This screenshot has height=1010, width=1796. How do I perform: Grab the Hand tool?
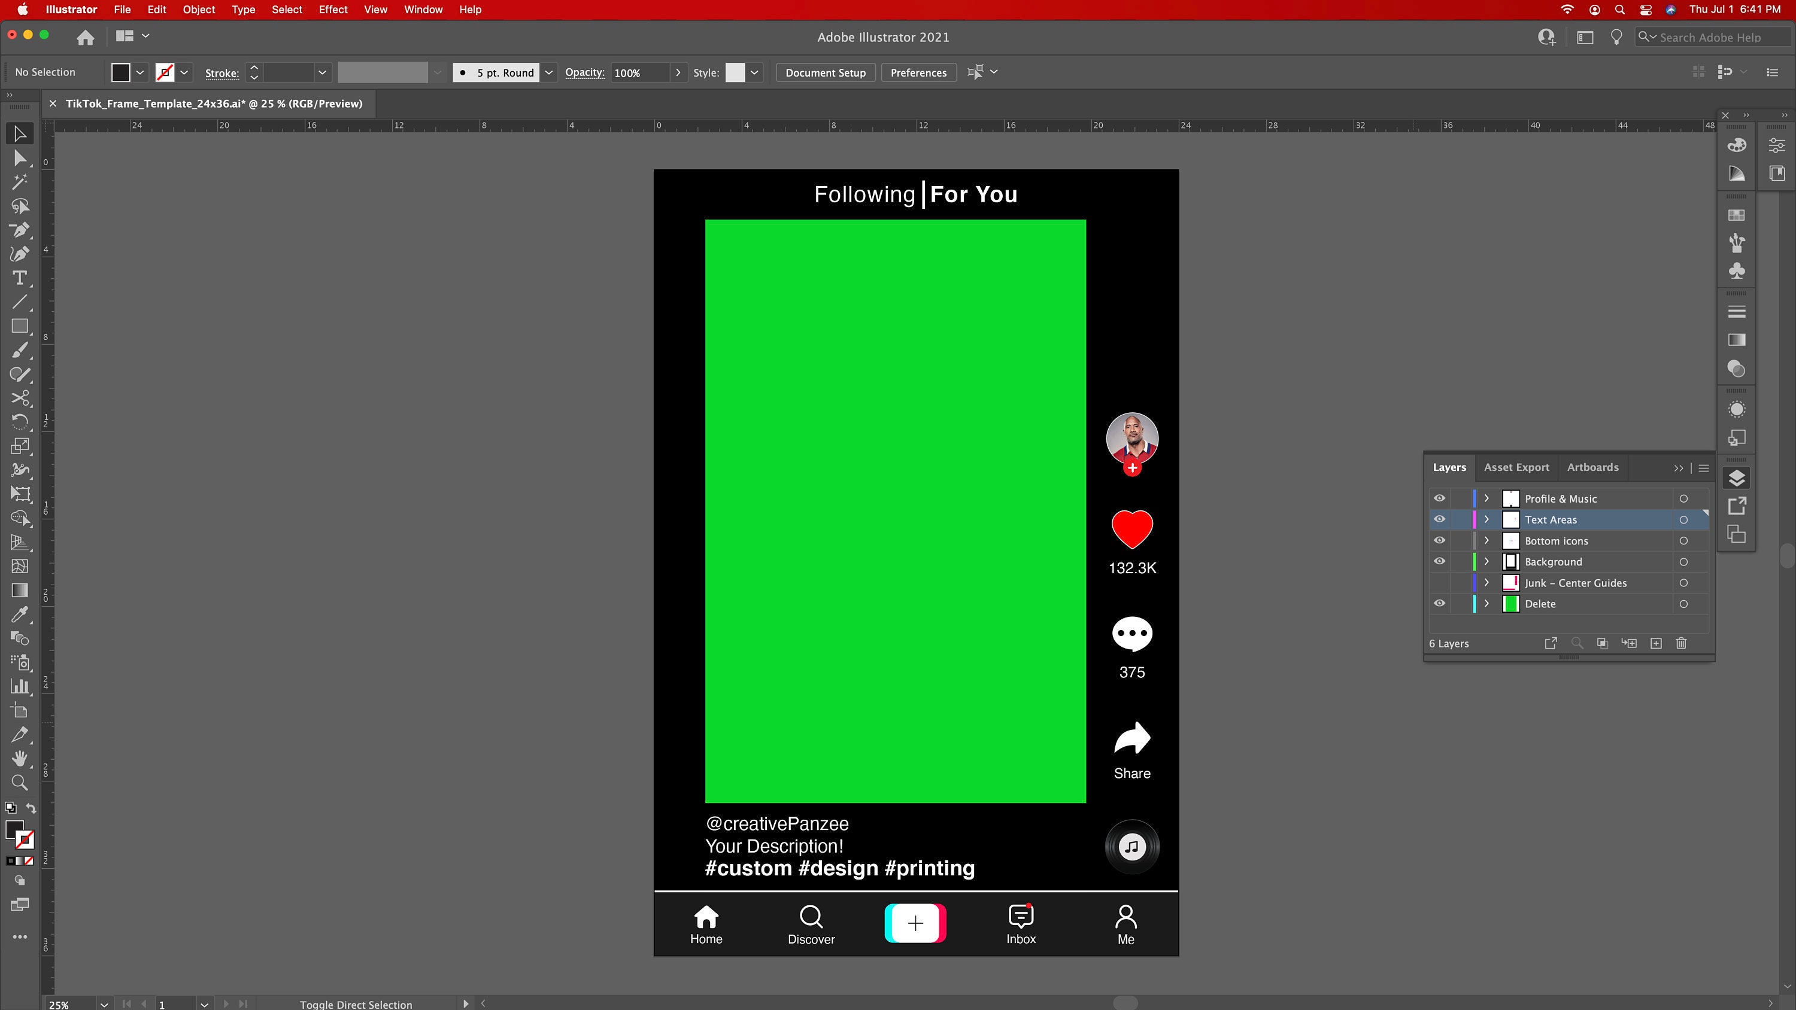point(20,758)
